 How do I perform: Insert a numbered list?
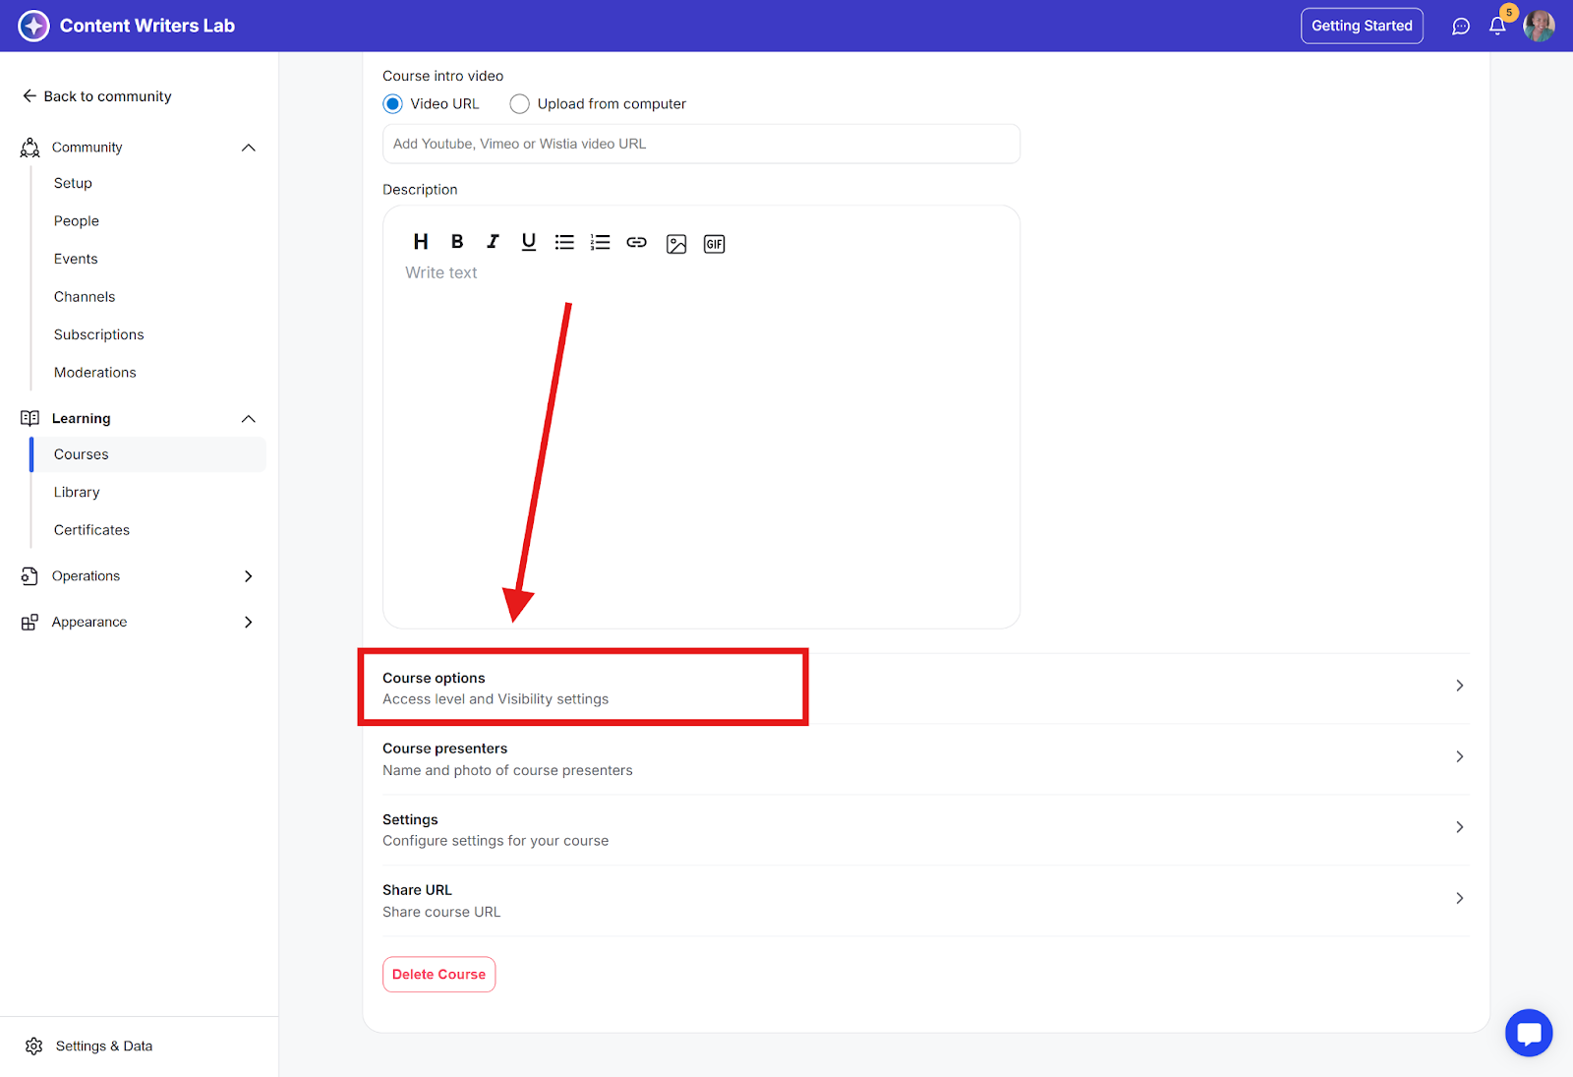click(600, 242)
